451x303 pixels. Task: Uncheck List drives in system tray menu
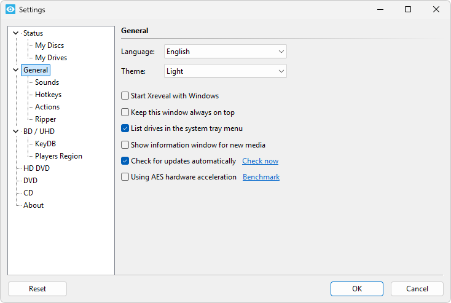[x=125, y=128]
